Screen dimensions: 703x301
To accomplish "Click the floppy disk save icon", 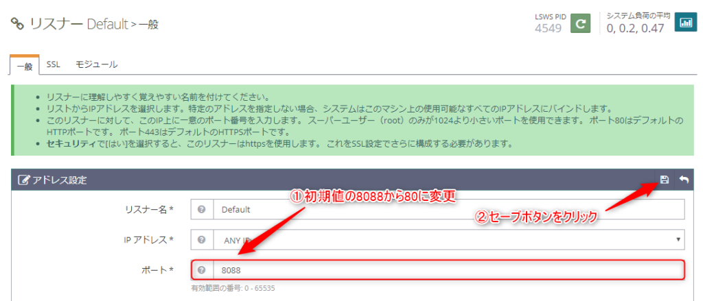I will coord(664,180).
